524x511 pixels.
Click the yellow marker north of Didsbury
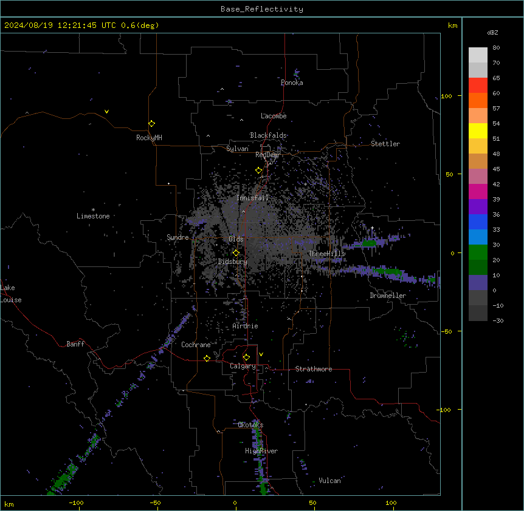pyautogui.click(x=236, y=253)
